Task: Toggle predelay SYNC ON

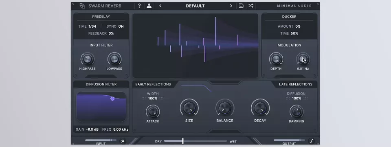Action: 121,26
